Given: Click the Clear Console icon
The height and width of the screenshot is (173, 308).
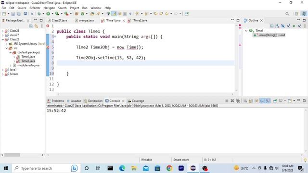Looking at the screenshot, I should tap(245, 101).
